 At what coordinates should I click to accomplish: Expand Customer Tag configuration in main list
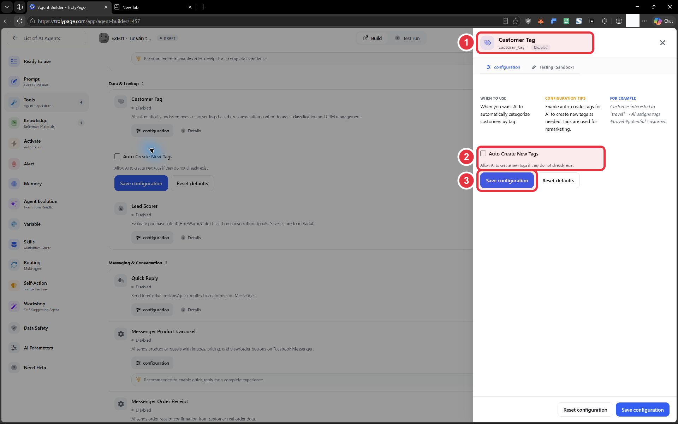pyautogui.click(x=153, y=131)
